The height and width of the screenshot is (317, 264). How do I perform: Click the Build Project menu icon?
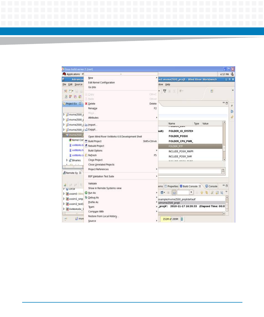click(x=86, y=141)
